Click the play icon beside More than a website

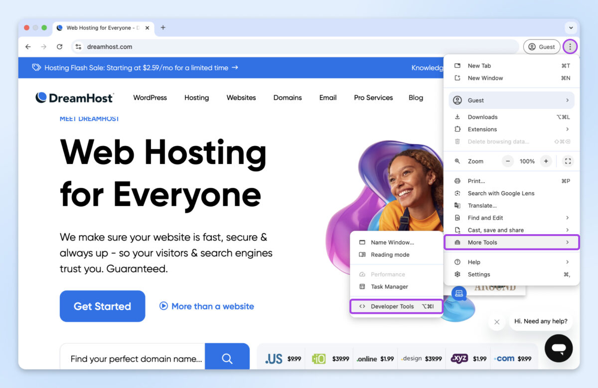(x=164, y=306)
